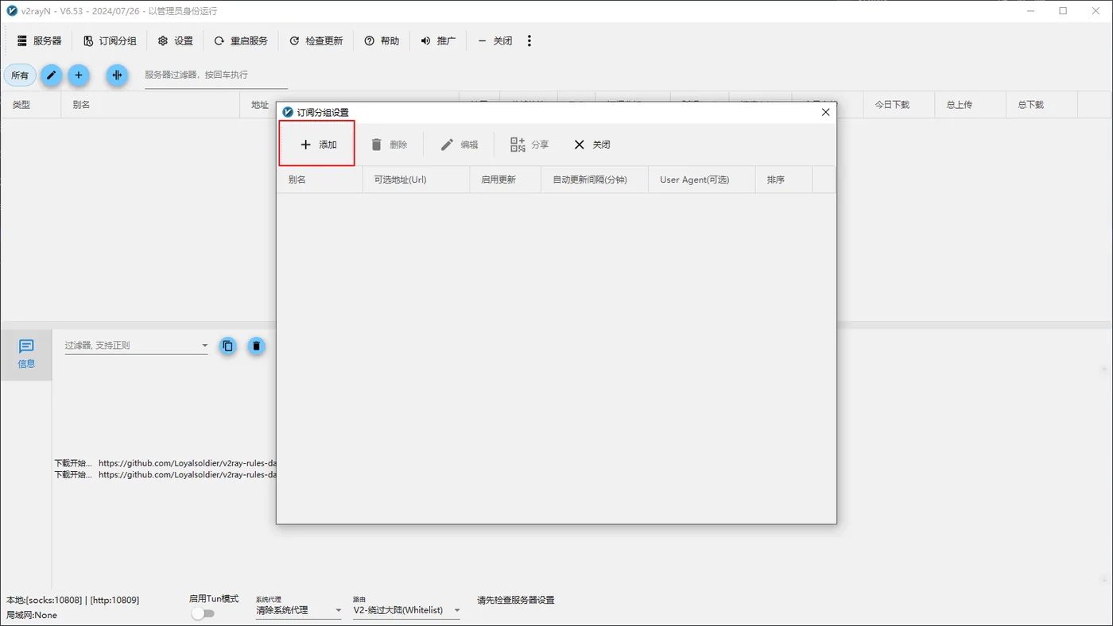This screenshot has width=1113, height=626.
Task: Click the first 下载开始 log line
Action: (165, 462)
